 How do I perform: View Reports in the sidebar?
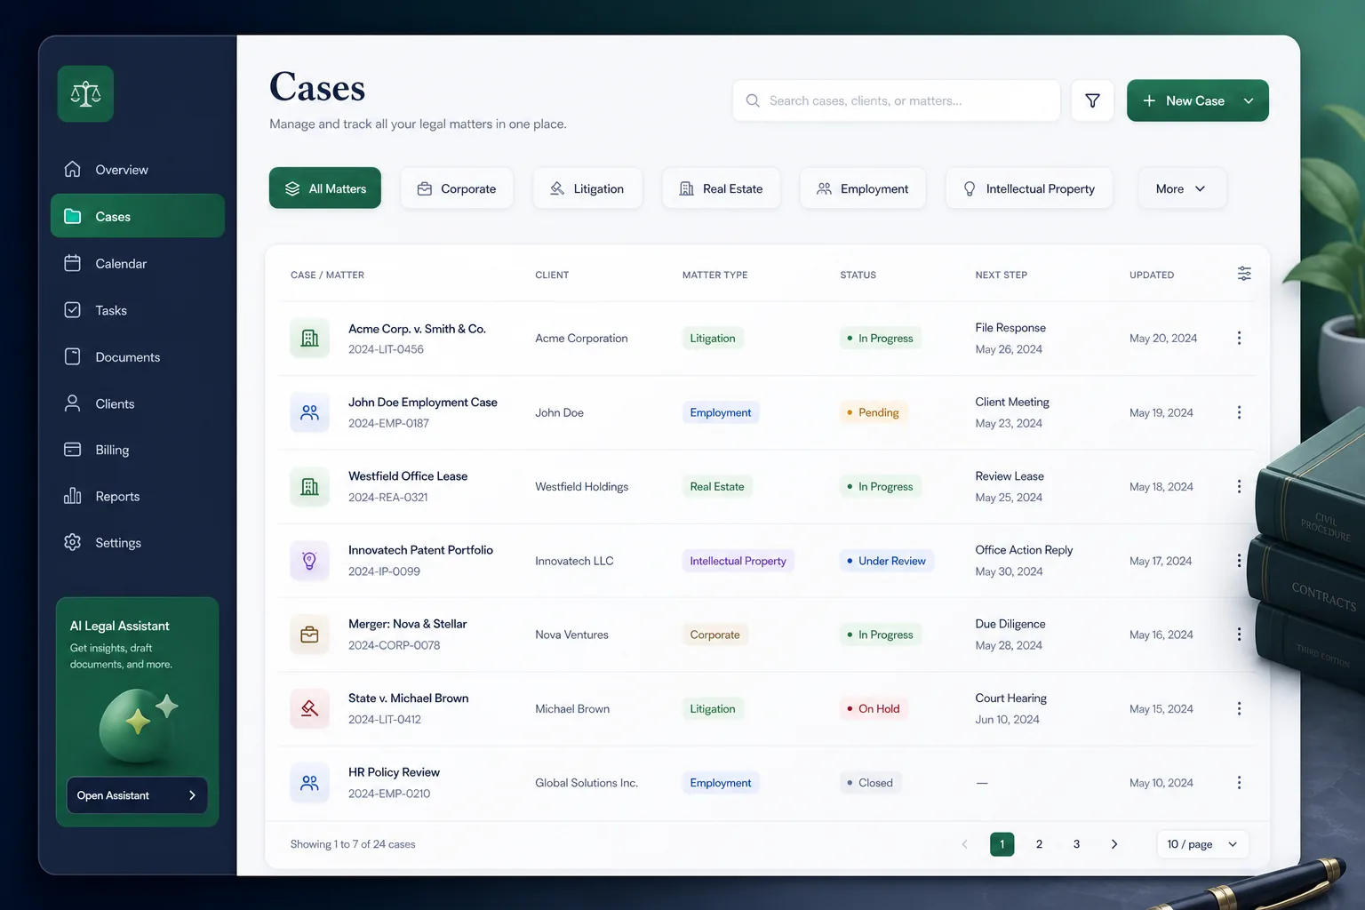pos(138,496)
